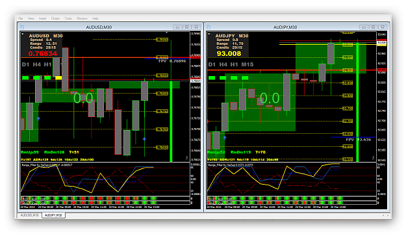Click the yellow 93.008 price readout
This screenshot has width=406, height=234.
coord(229,54)
